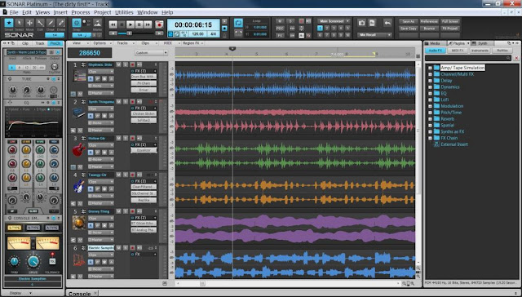Solo track 2 Synth Thingama

[x=126, y=101]
